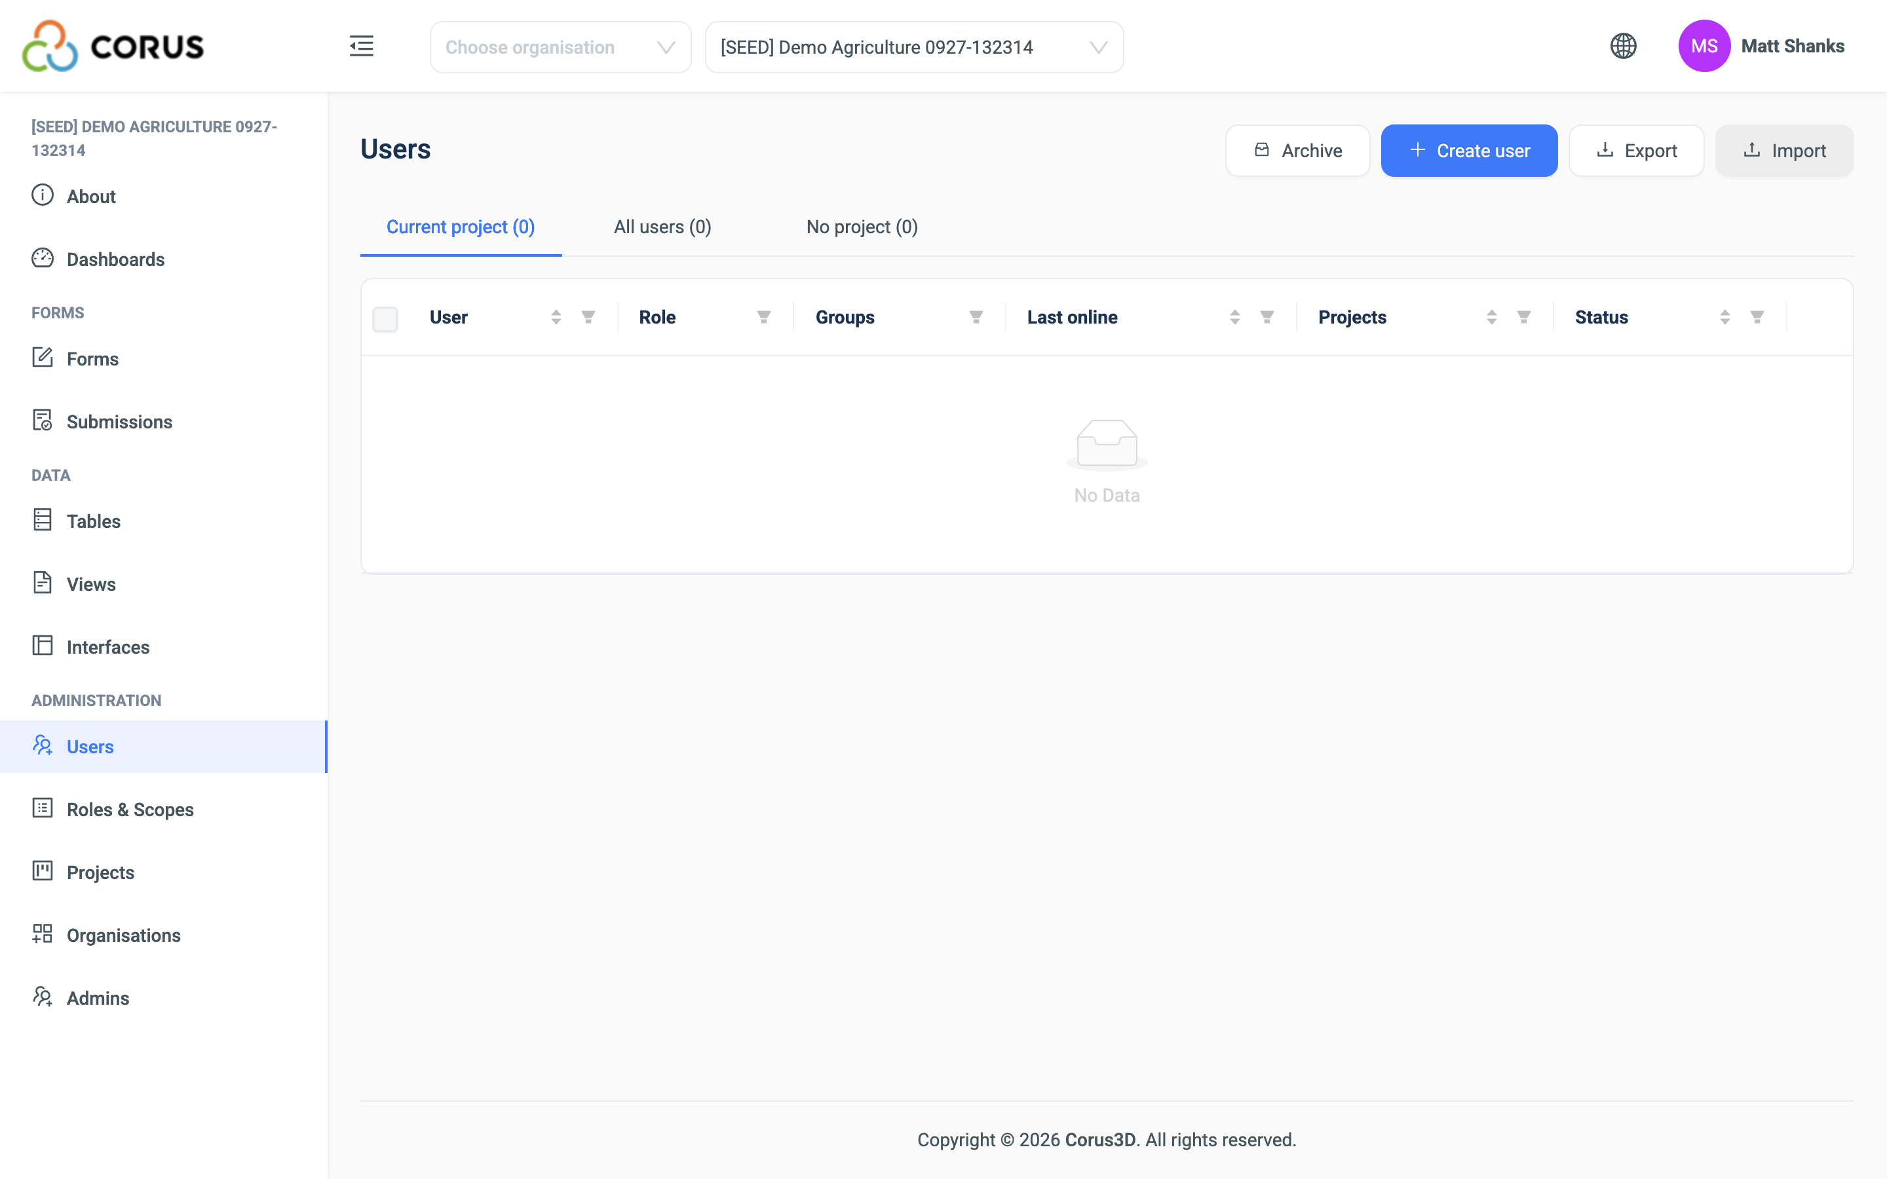This screenshot has height=1179, width=1887.
Task: Collapse the sidebar with the menu fold icon
Action: [361, 46]
